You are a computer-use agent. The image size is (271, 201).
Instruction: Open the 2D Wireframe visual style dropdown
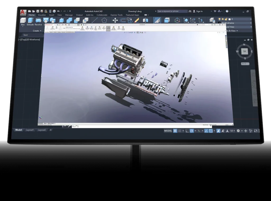[251, 23]
